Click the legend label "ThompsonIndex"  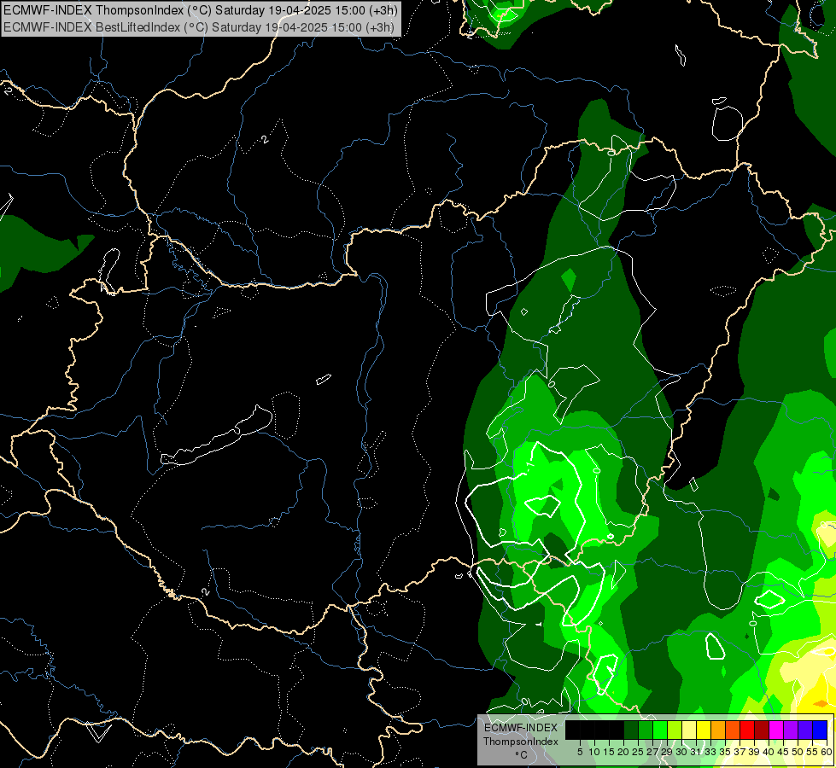pyautogui.click(x=521, y=742)
